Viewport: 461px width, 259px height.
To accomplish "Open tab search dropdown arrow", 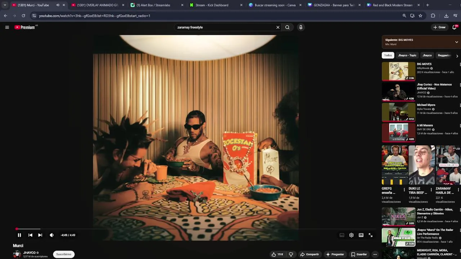I will click(x=5, y=5).
